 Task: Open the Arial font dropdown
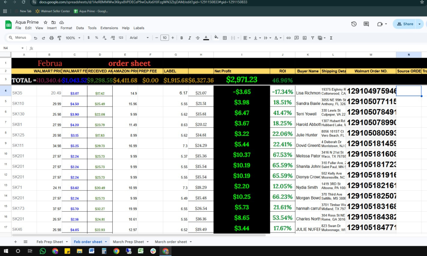[139, 38]
